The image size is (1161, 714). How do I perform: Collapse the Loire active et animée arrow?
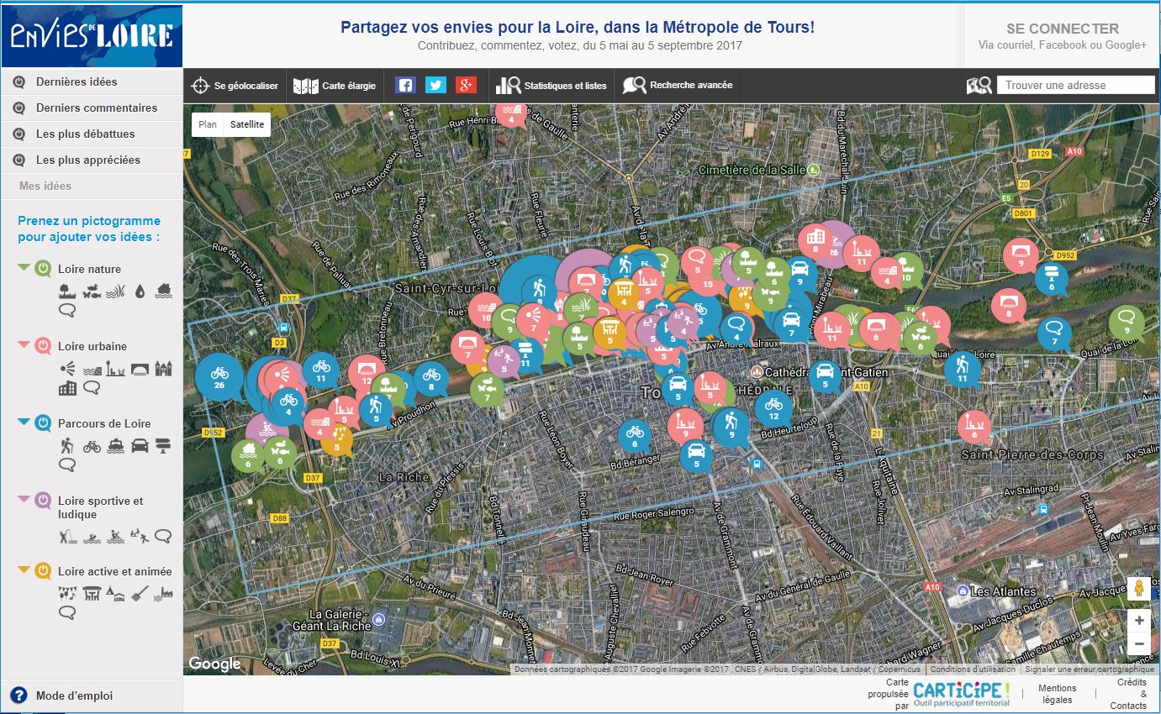coord(24,570)
